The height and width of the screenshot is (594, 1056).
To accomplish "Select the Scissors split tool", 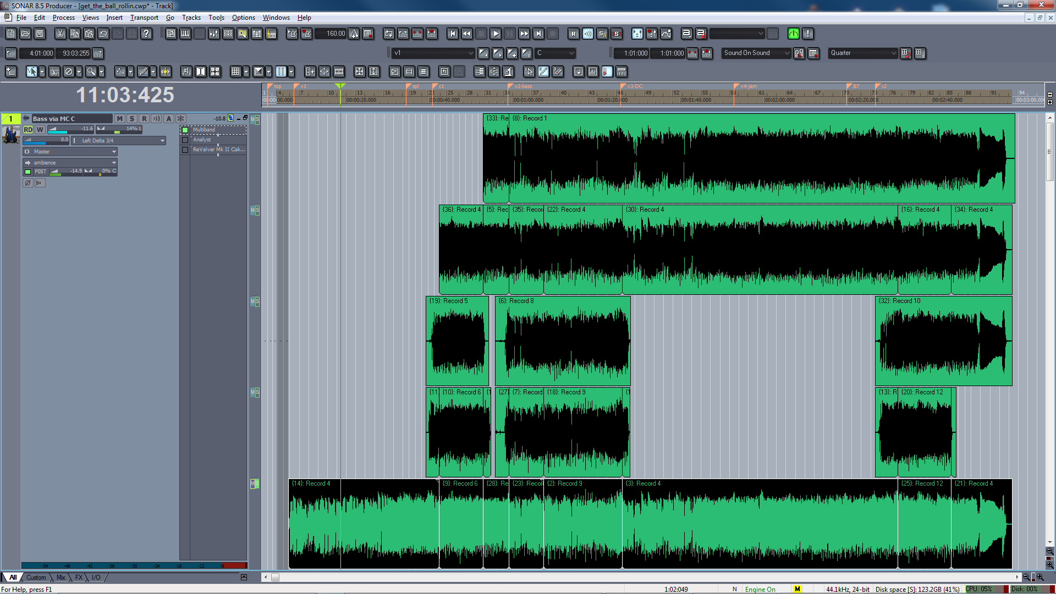I will pyautogui.click(x=54, y=71).
